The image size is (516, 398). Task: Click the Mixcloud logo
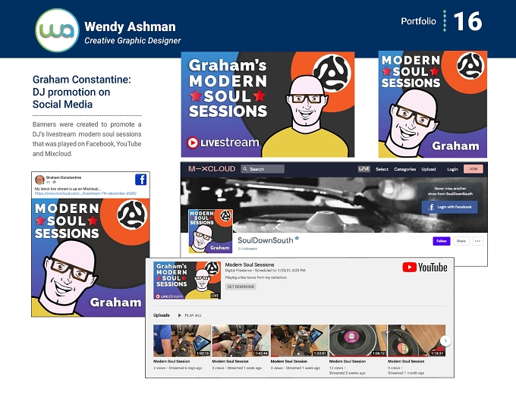pyautogui.click(x=212, y=169)
